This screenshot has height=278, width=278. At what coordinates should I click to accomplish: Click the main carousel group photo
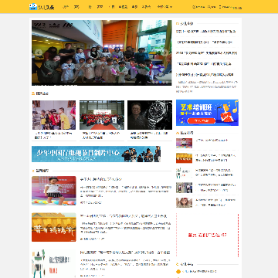102,53
